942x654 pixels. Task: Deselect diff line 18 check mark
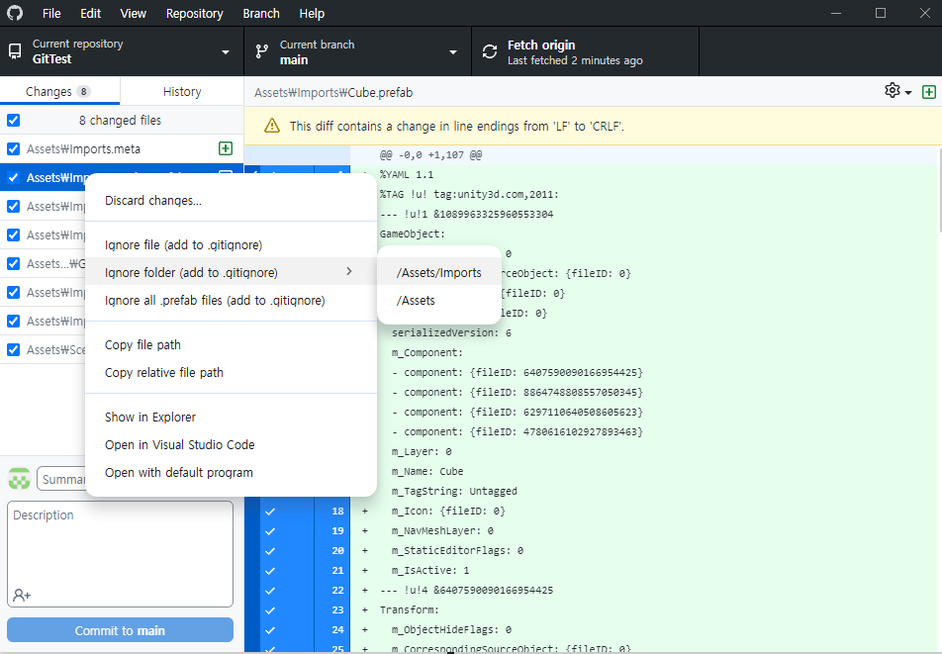coord(270,512)
